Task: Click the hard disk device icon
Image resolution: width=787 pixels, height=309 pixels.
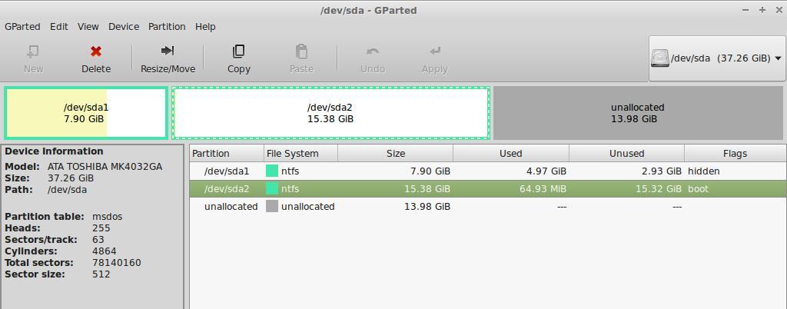Action: coord(660,58)
